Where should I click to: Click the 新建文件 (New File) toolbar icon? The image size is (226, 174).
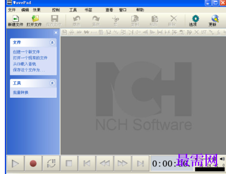16,21
